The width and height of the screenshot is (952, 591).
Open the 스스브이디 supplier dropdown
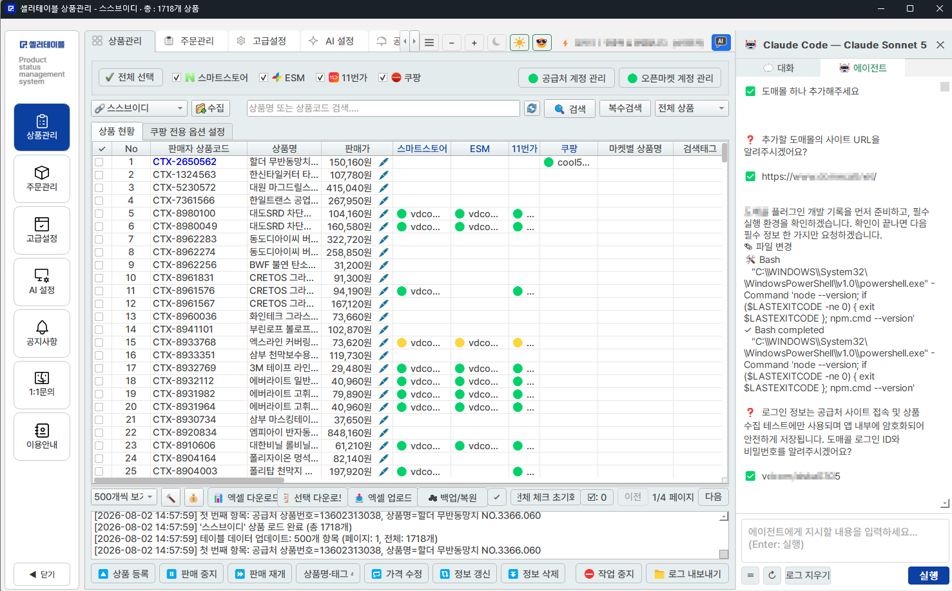(x=140, y=108)
